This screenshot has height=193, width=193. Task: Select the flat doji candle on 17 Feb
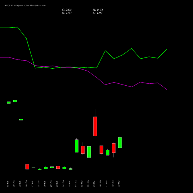click(34, 167)
